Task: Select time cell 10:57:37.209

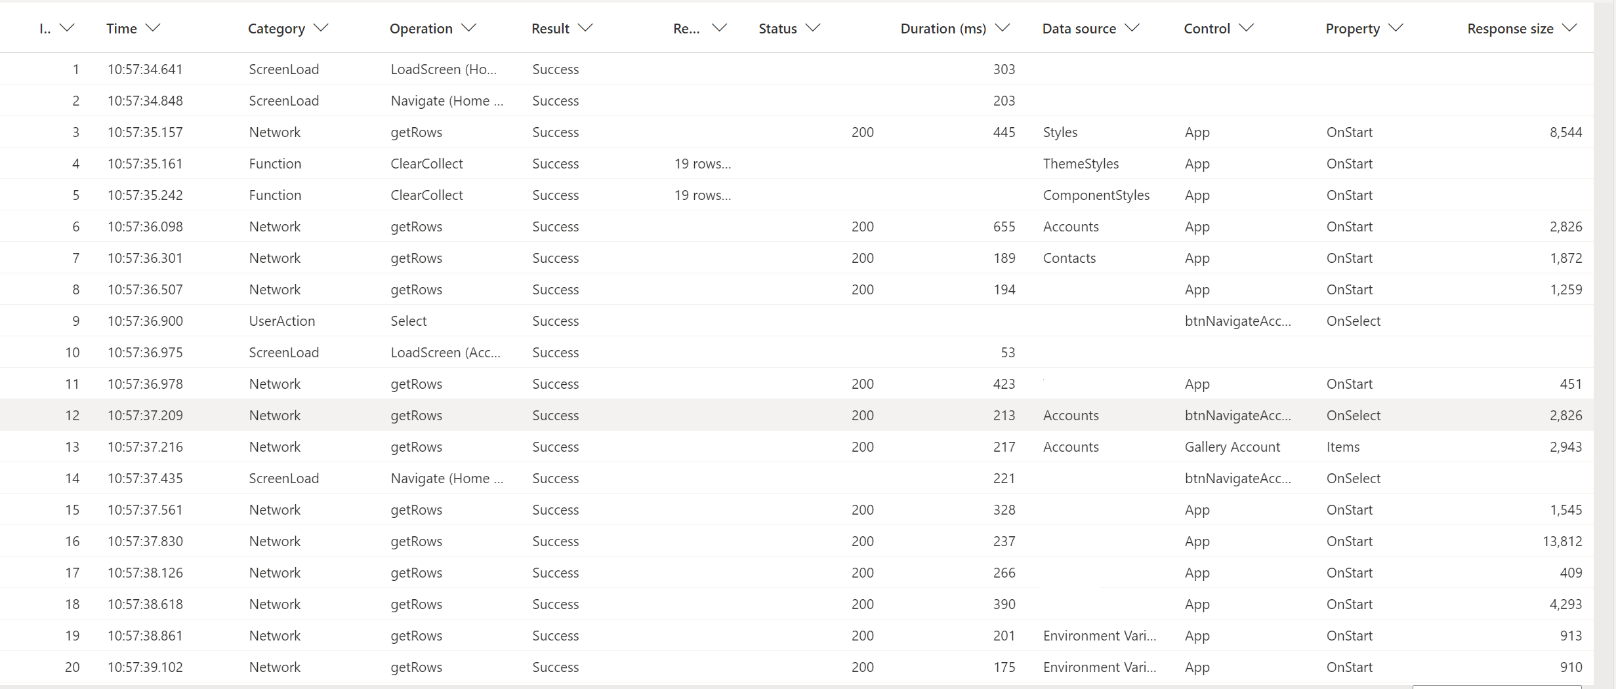Action: 145,416
